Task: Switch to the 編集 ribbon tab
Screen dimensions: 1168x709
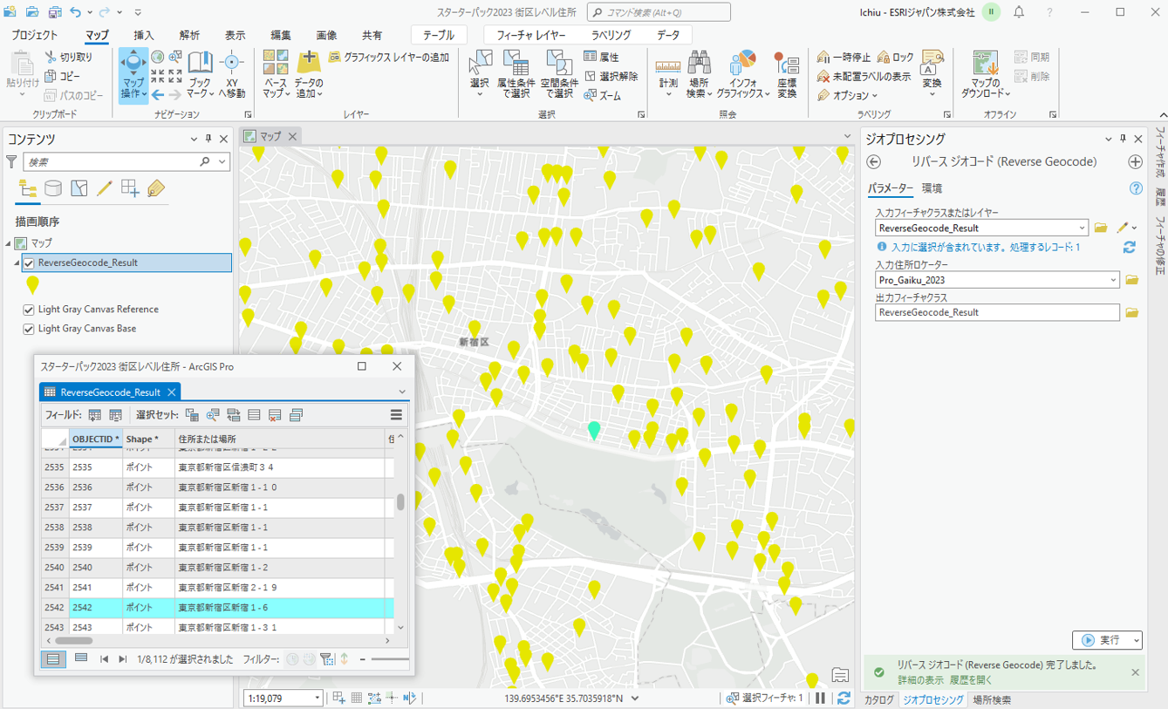Action: click(281, 36)
